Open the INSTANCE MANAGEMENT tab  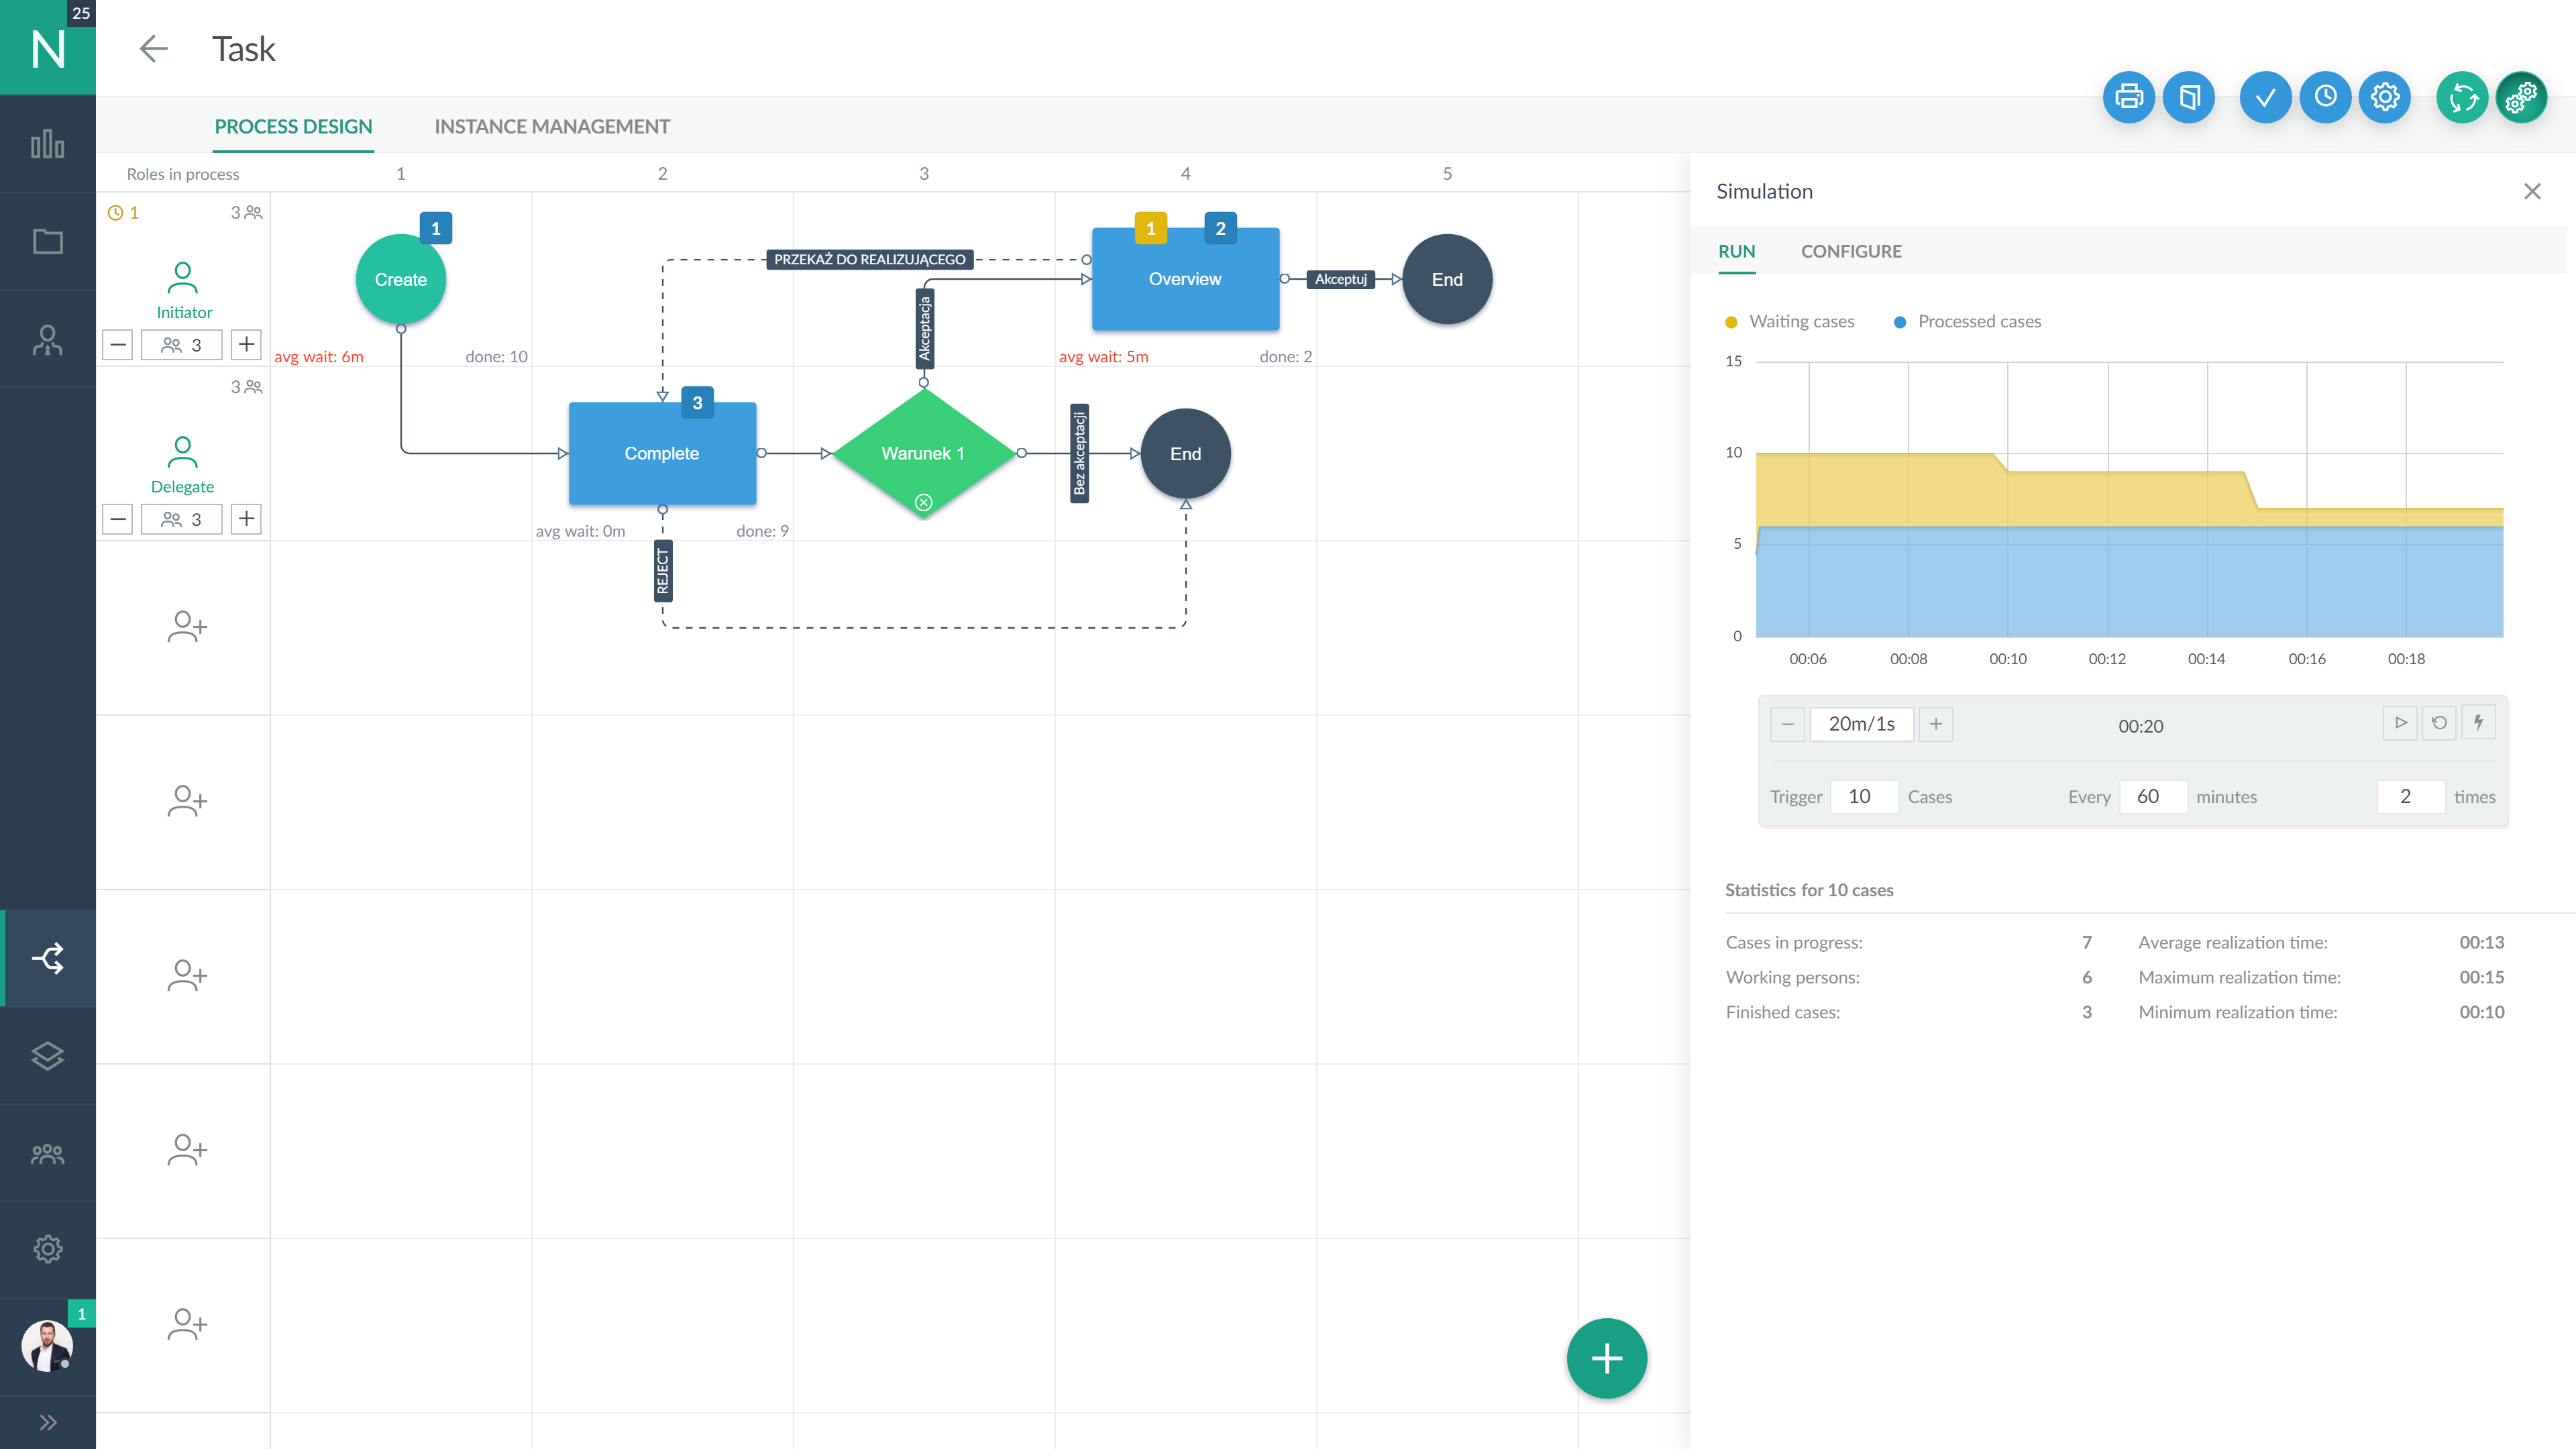552,127
